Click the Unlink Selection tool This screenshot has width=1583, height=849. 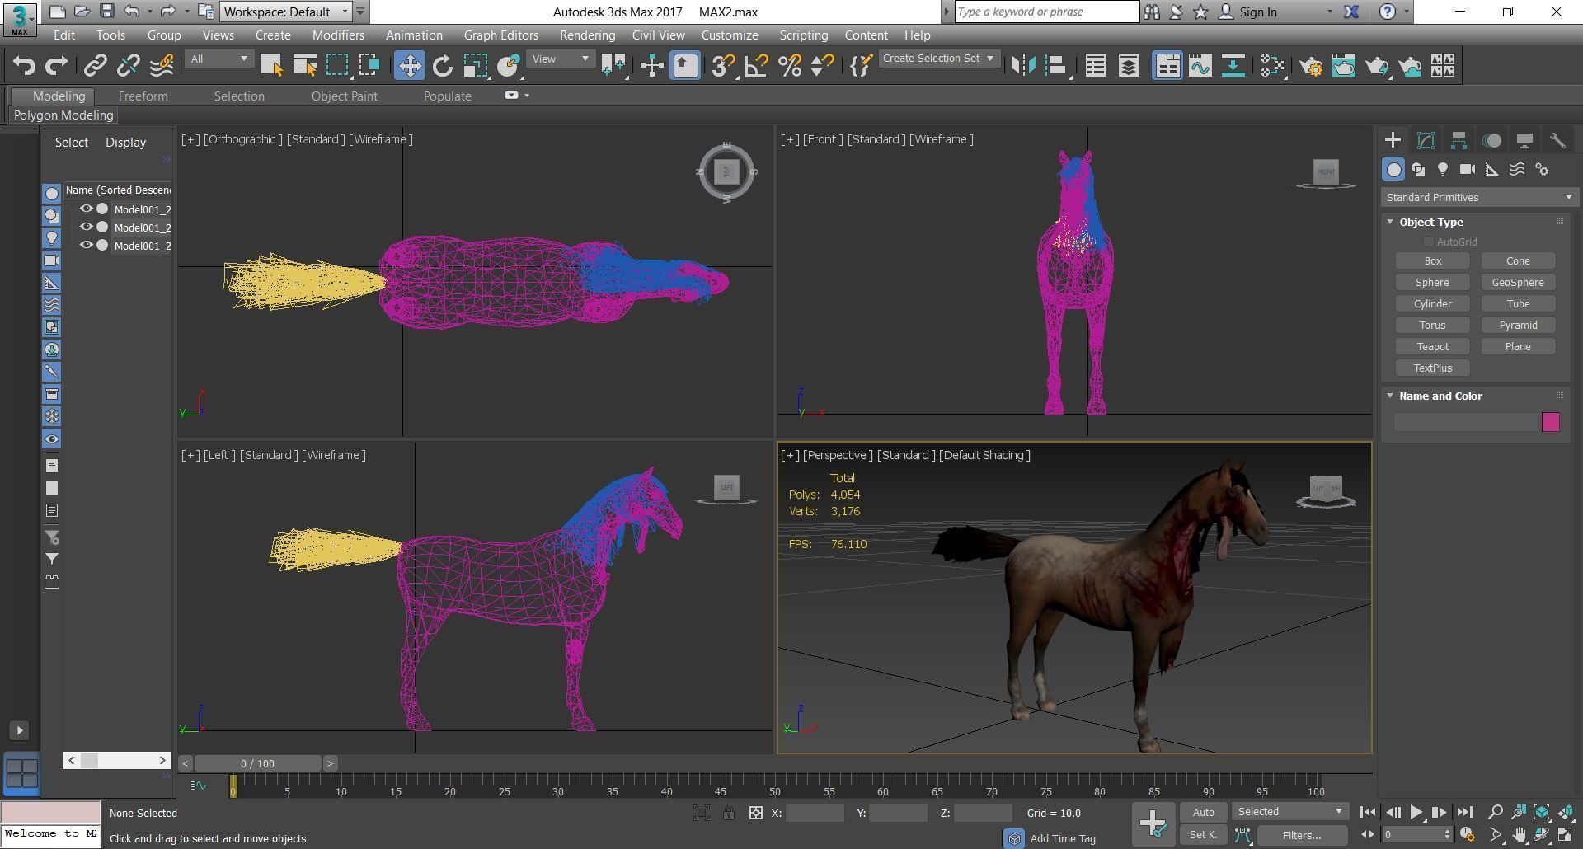tap(128, 66)
